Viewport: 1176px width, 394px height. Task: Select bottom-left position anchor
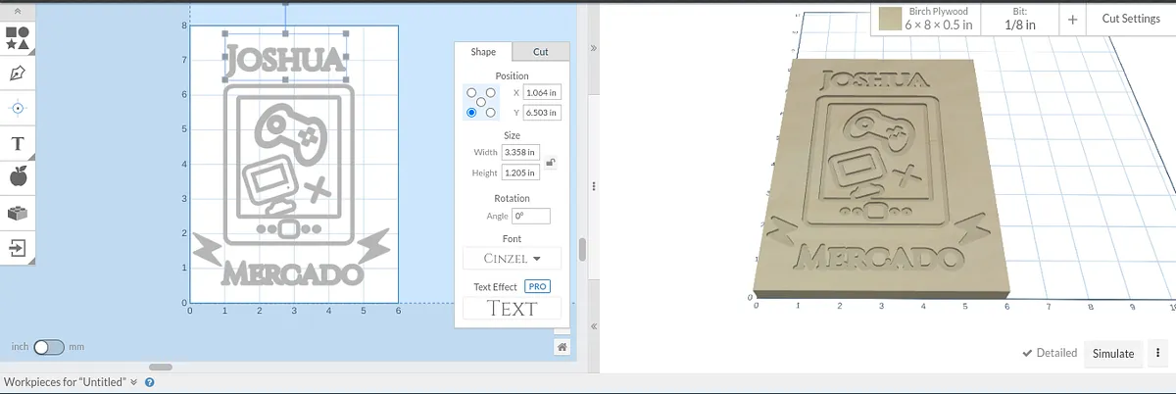pyautogui.click(x=472, y=113)
